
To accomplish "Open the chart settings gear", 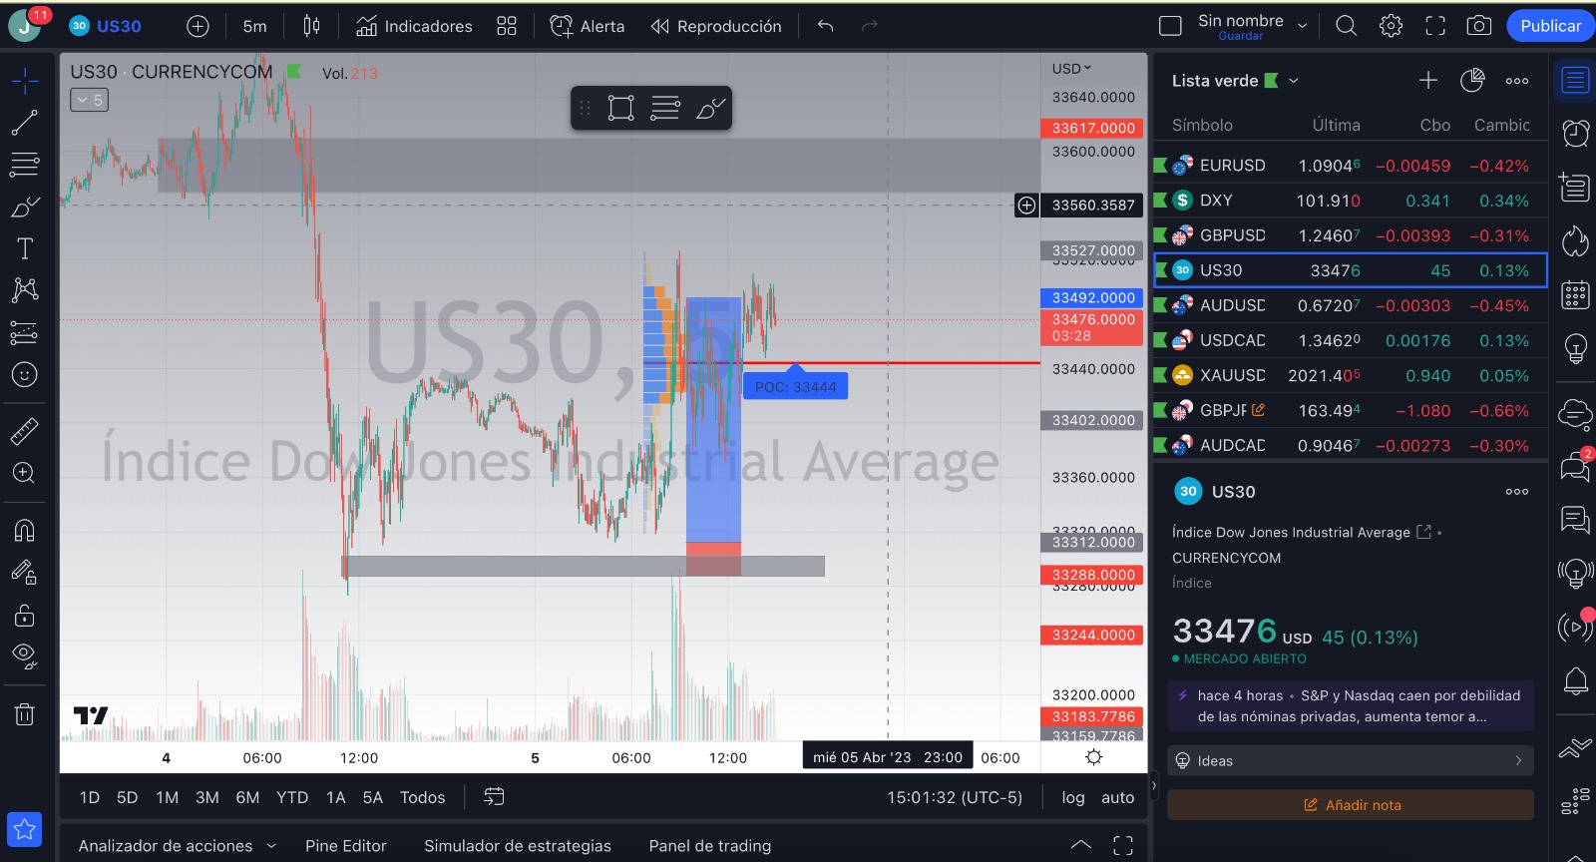I will tap(1392, 26).
